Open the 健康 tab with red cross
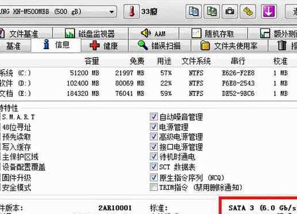 tap(105, 46)
